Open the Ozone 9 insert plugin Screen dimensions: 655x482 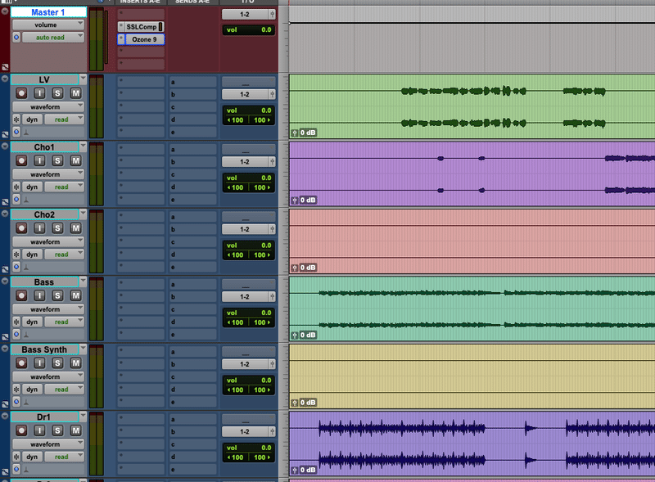[145, 39]
